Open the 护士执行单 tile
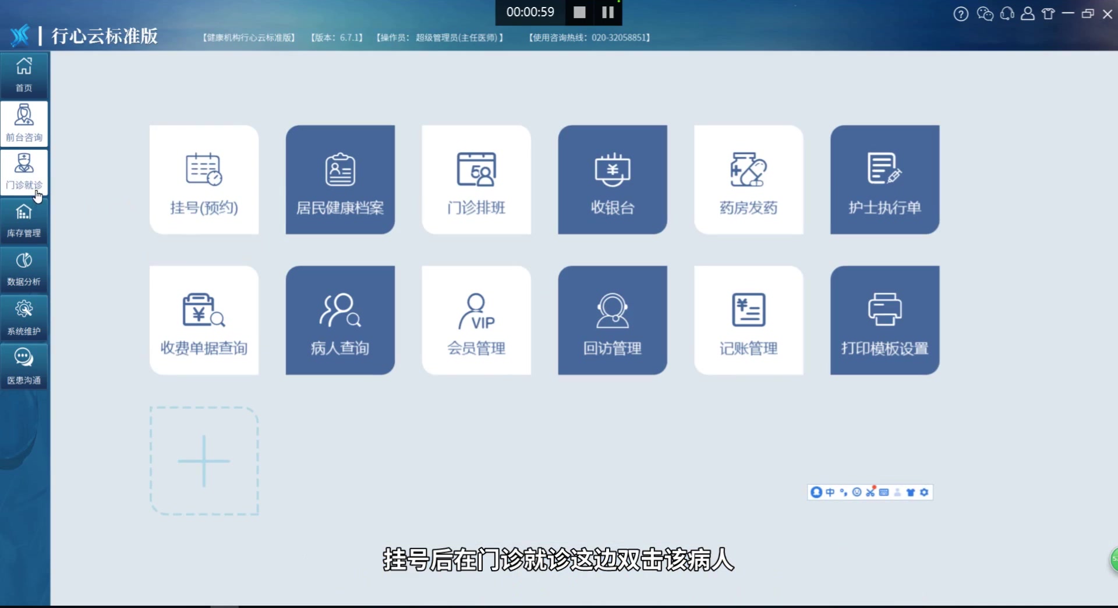 point(885,179)
